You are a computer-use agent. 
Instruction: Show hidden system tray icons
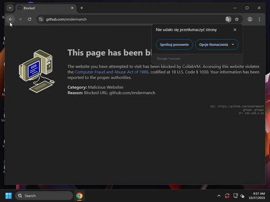point(219,196)
